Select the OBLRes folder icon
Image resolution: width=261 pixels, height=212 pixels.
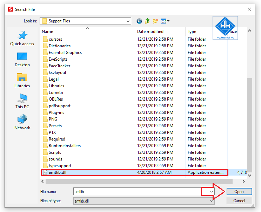45,99
